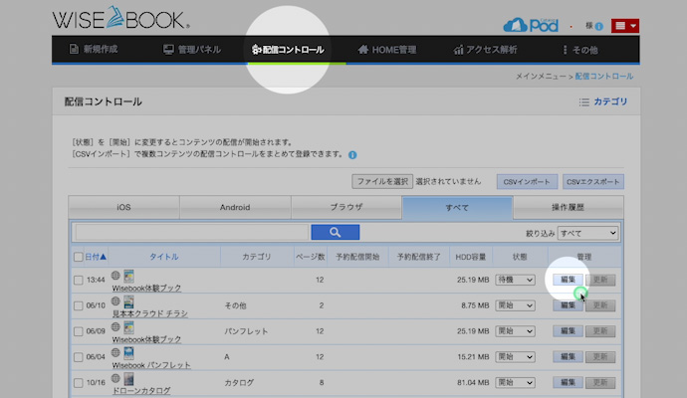Image resolution: width=687 pixels, height=398 pixels.
Task: Click globe icon in 06/10 row
Action: (115, 301)
